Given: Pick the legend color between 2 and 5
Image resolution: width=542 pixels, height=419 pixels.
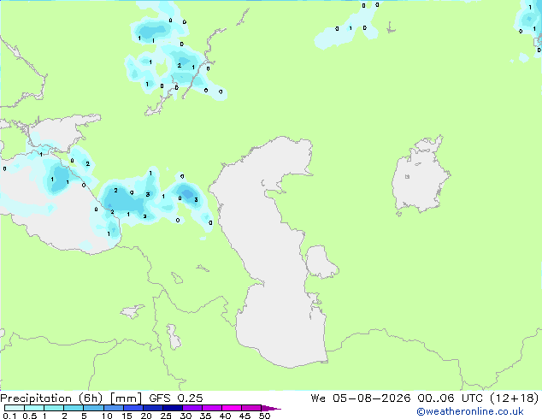Looking at the screenshot, I should (74, 408).
